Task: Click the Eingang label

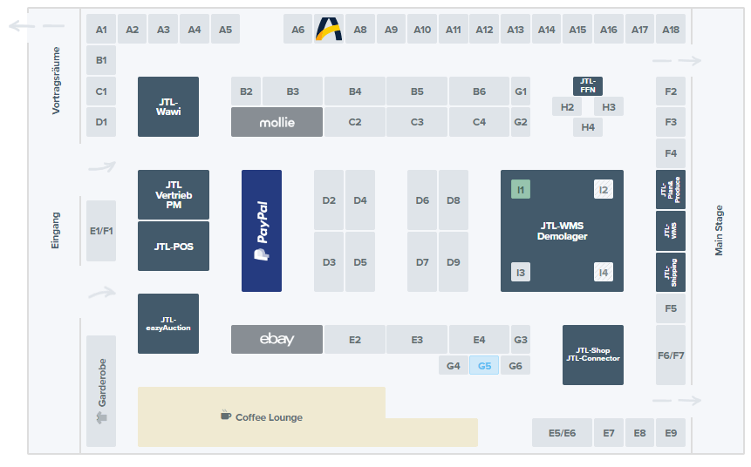Action: click(x=55, y=230)
